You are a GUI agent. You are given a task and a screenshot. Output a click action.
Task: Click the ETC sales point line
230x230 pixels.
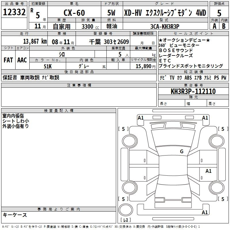point(165,61)
